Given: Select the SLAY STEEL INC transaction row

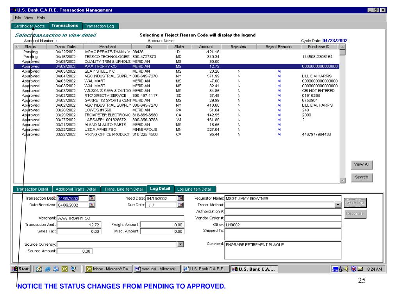Looking at the screenshot, I should coord(177,71).
